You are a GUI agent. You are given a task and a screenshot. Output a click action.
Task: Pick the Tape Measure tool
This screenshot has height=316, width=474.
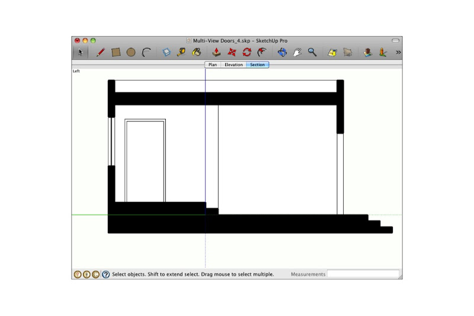(x=181, y=52)
